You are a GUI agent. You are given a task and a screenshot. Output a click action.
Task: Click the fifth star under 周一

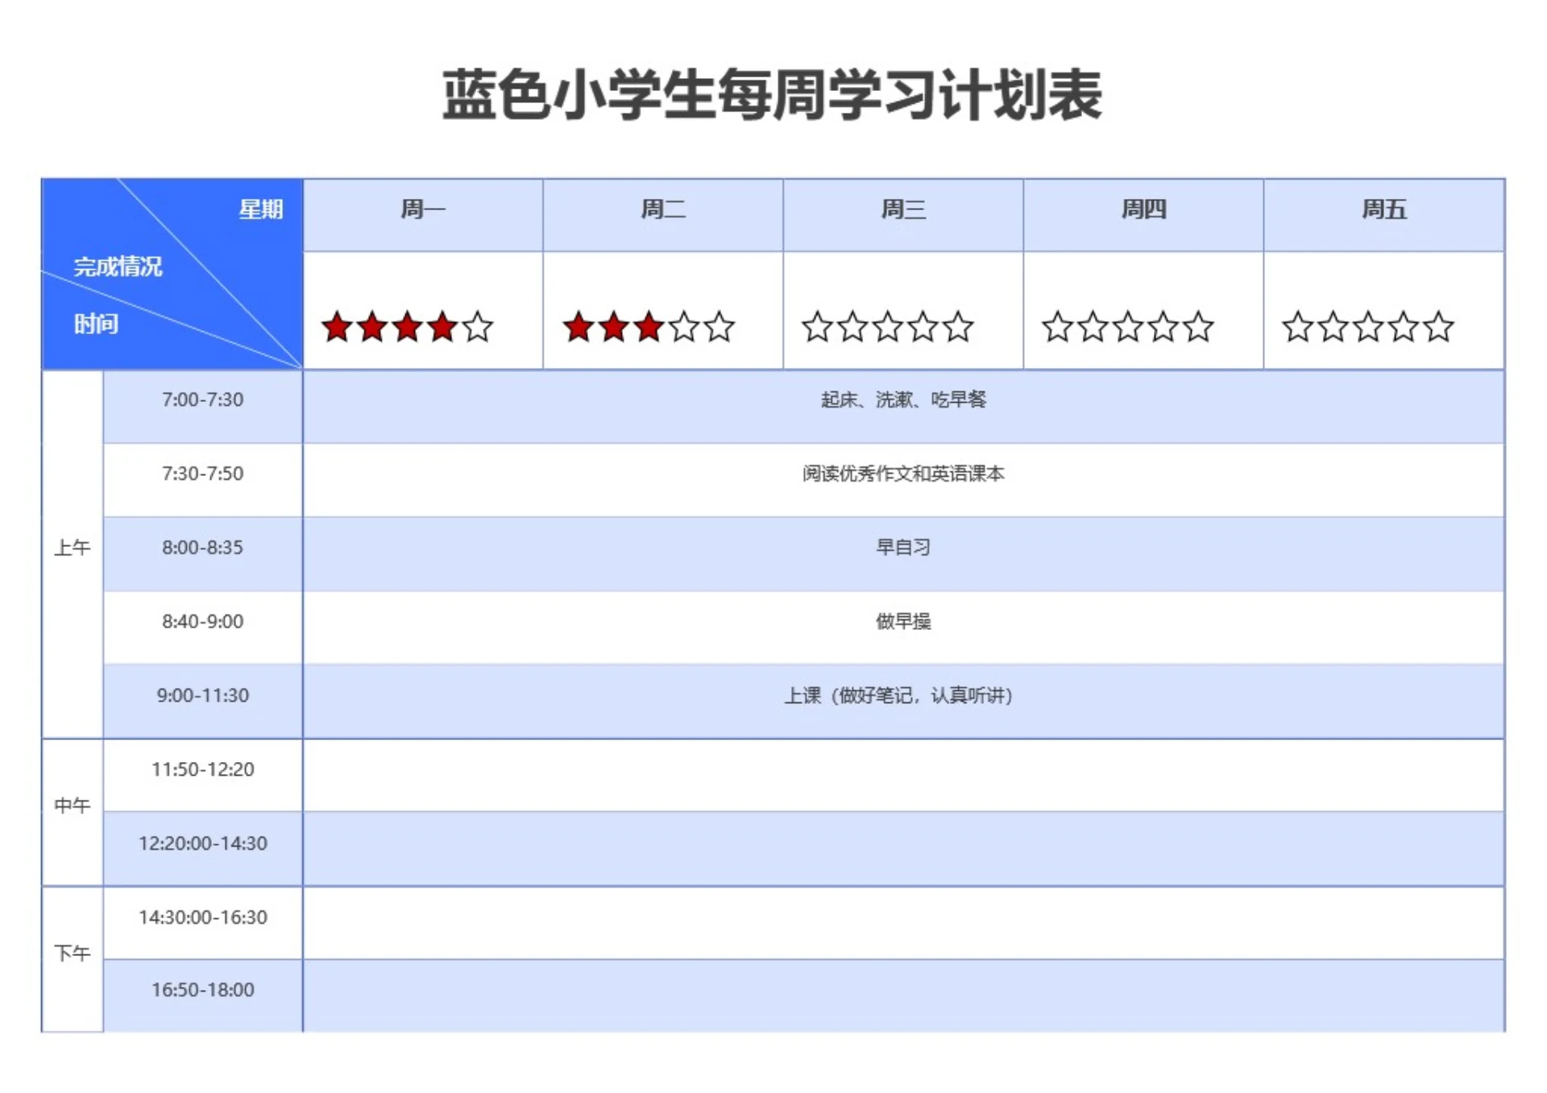pos(478,327)
